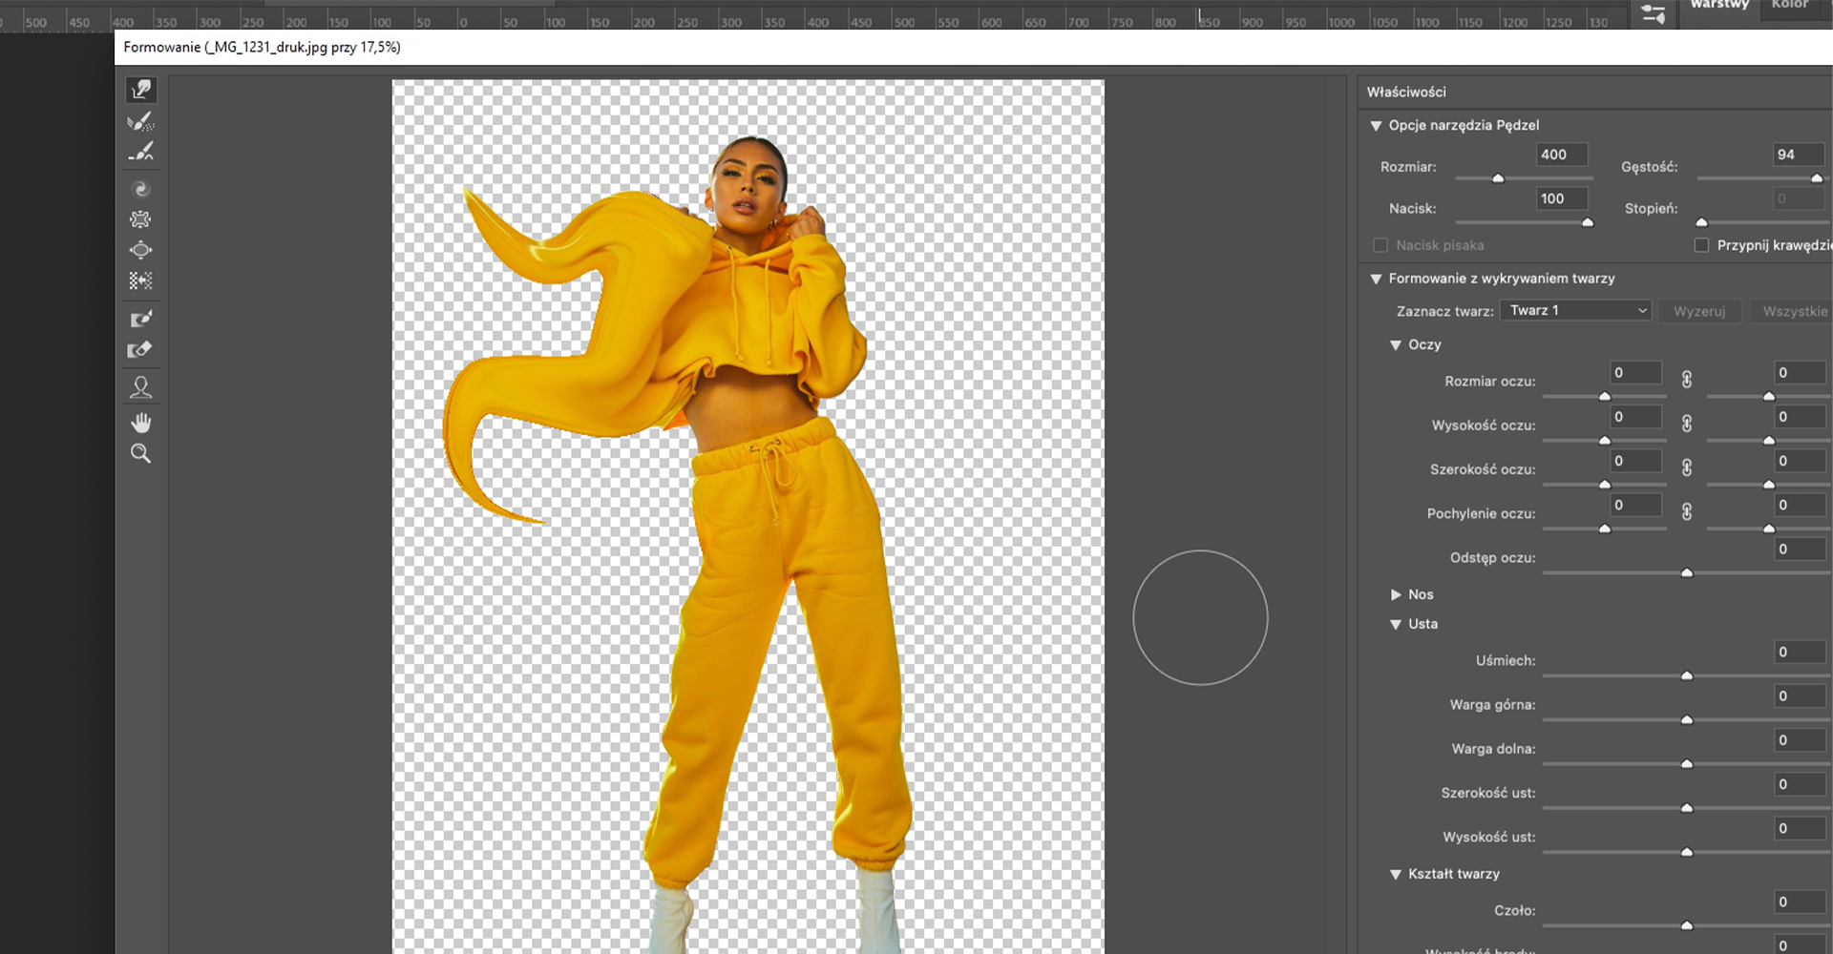The width and height of the screenshot is (1833, 954).
Task: Toggle link icon for Pochylenie oczu
Action: 1687,511
